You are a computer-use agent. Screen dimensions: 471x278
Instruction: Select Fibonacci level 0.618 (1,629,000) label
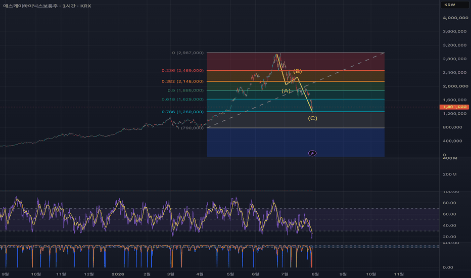tap(182, 99)
